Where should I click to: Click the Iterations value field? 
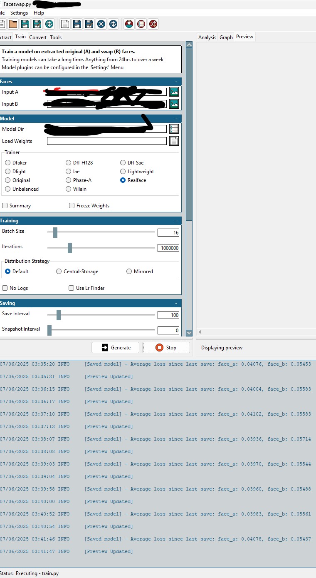[x=168, y=248]
